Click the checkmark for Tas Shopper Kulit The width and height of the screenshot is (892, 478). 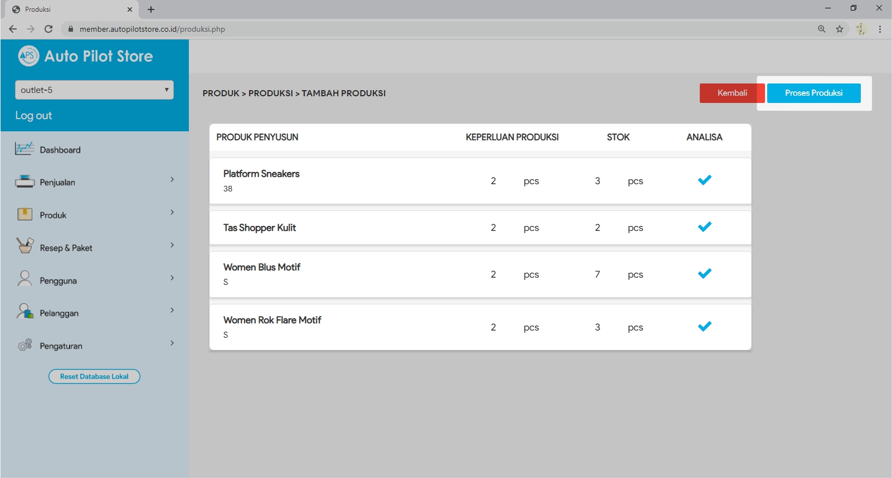click(x=704, y=226)
